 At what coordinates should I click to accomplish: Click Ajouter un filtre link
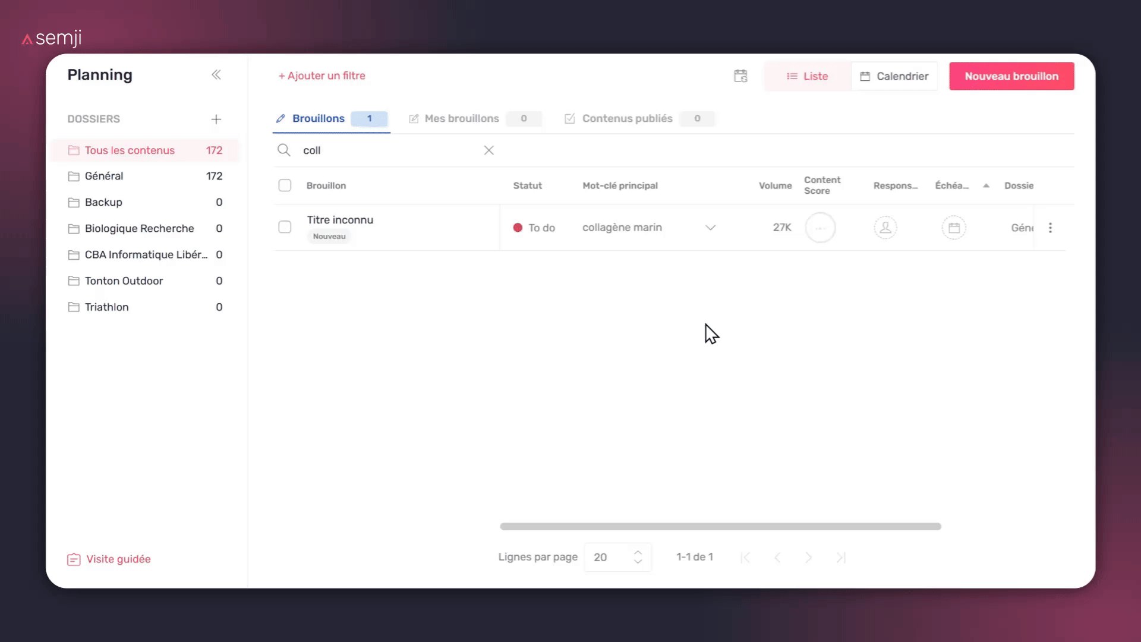tap(322, 75)
